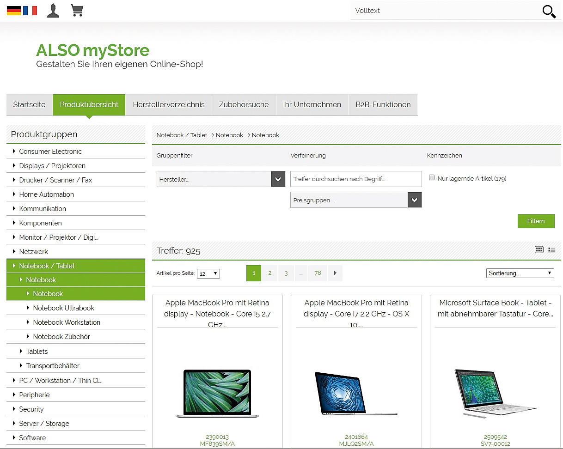Switch to list view icon
Viewport: 563px width, 449px height.
point(551,250)
